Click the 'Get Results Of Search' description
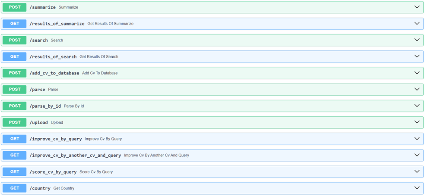Viewport: 425px width, 196px height. pyautogui.click(x=99, y=57)
